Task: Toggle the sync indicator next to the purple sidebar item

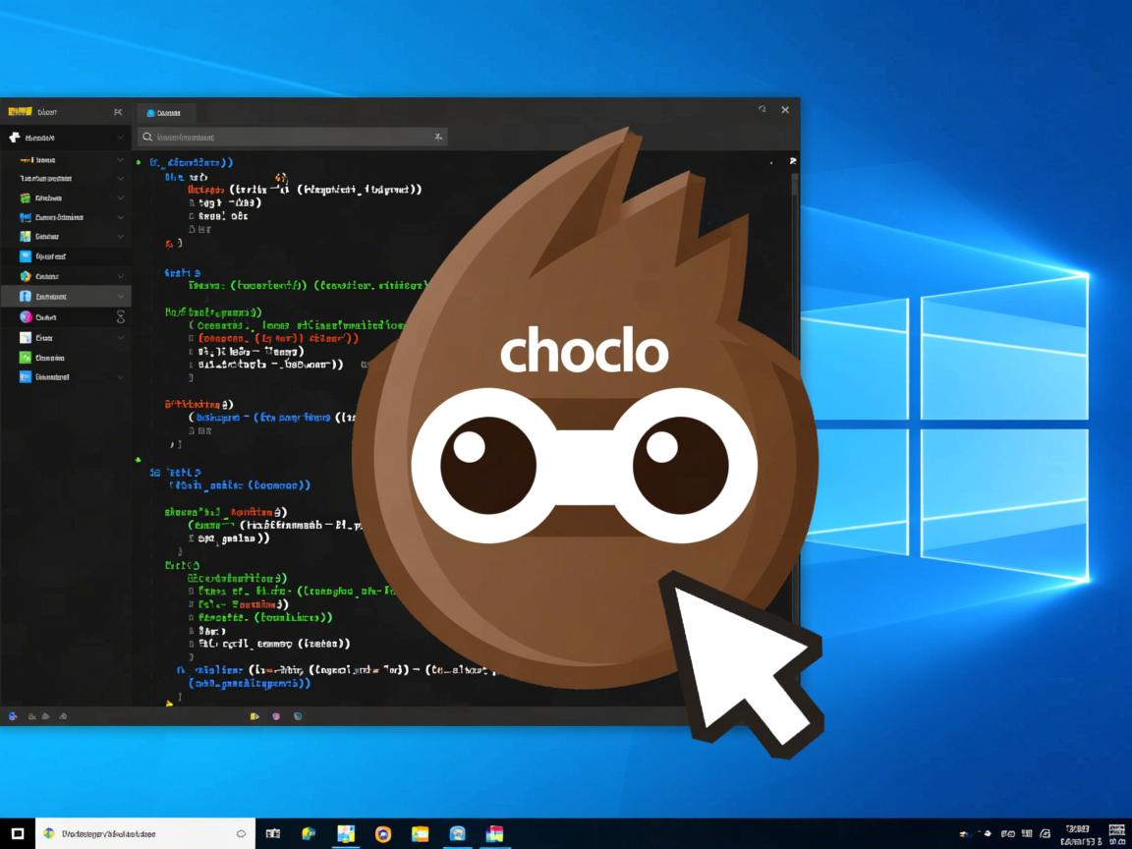Action: (x=120, y=316)
